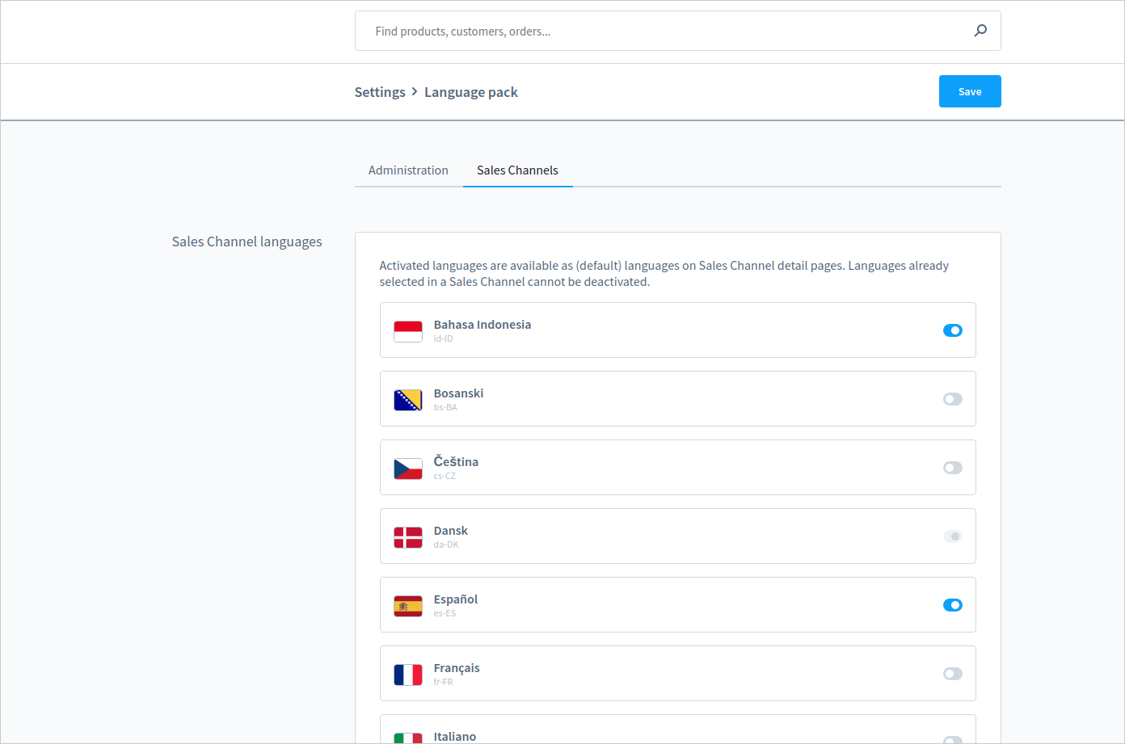Image resolution: width=1125 pixels, height=744 pixels.
Task: Click the Français flag icon
Action: [x=408, y=674]
